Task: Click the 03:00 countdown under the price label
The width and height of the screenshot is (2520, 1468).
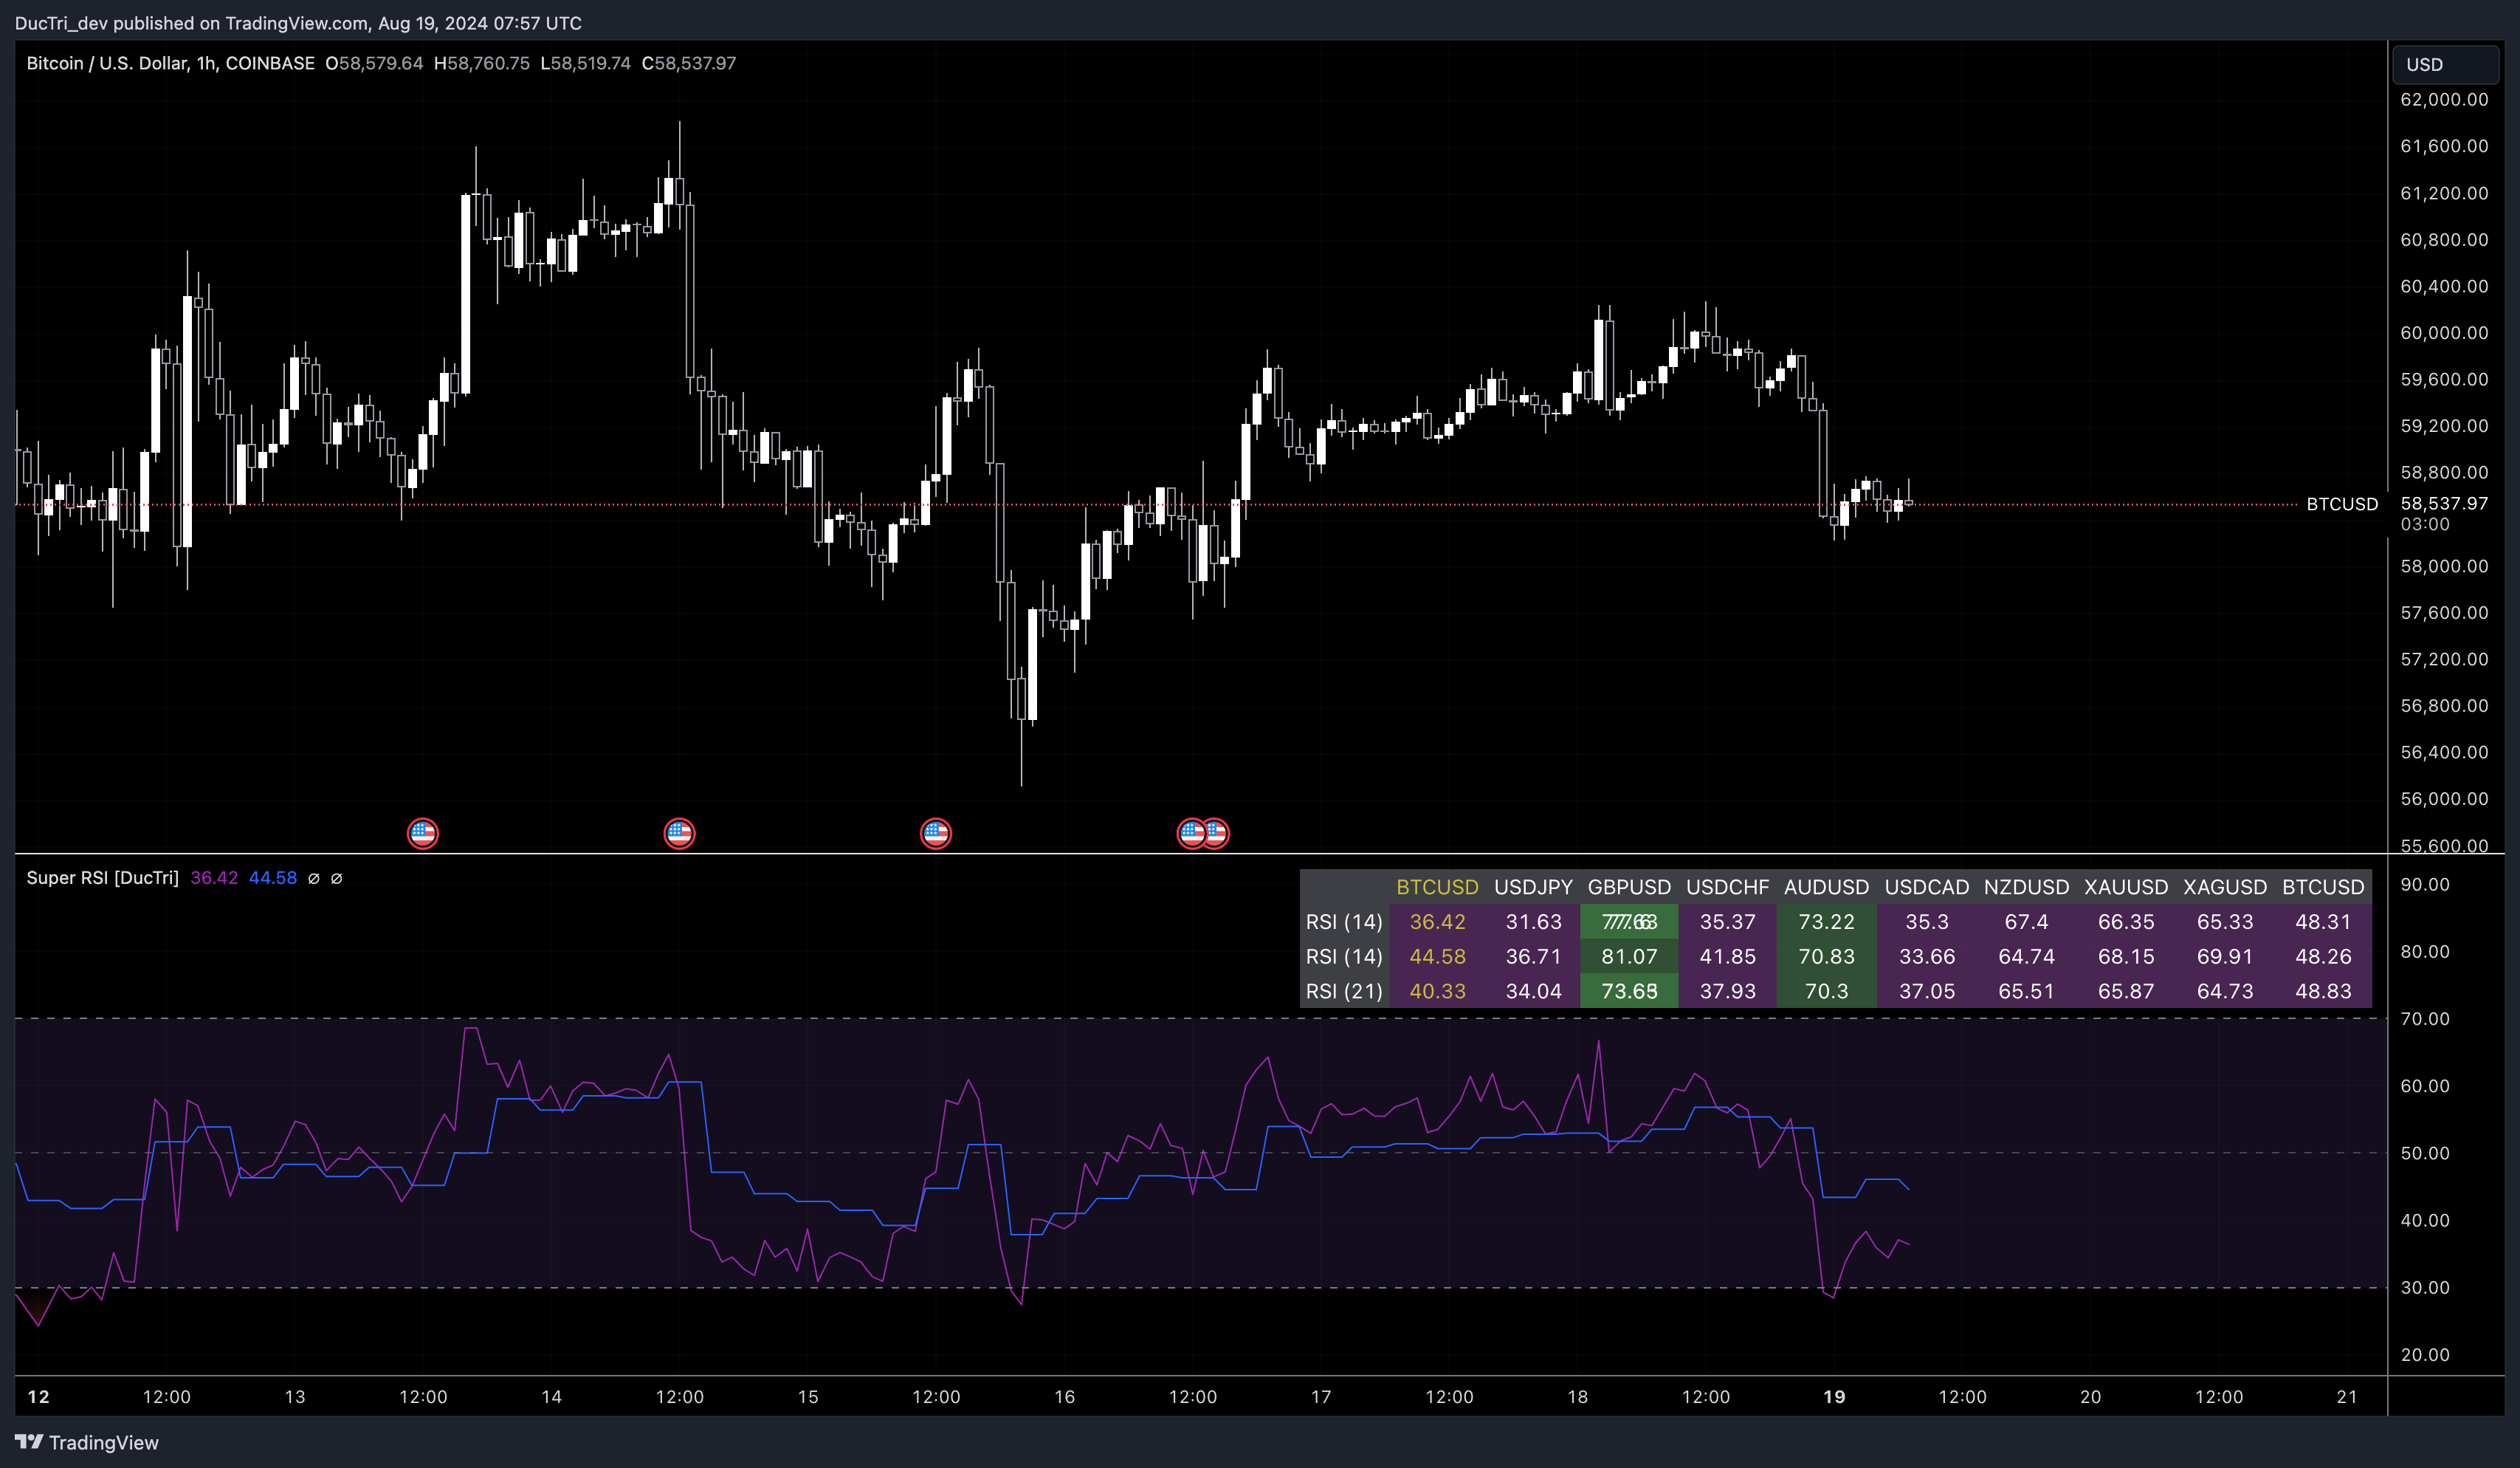Action: 2425,524
